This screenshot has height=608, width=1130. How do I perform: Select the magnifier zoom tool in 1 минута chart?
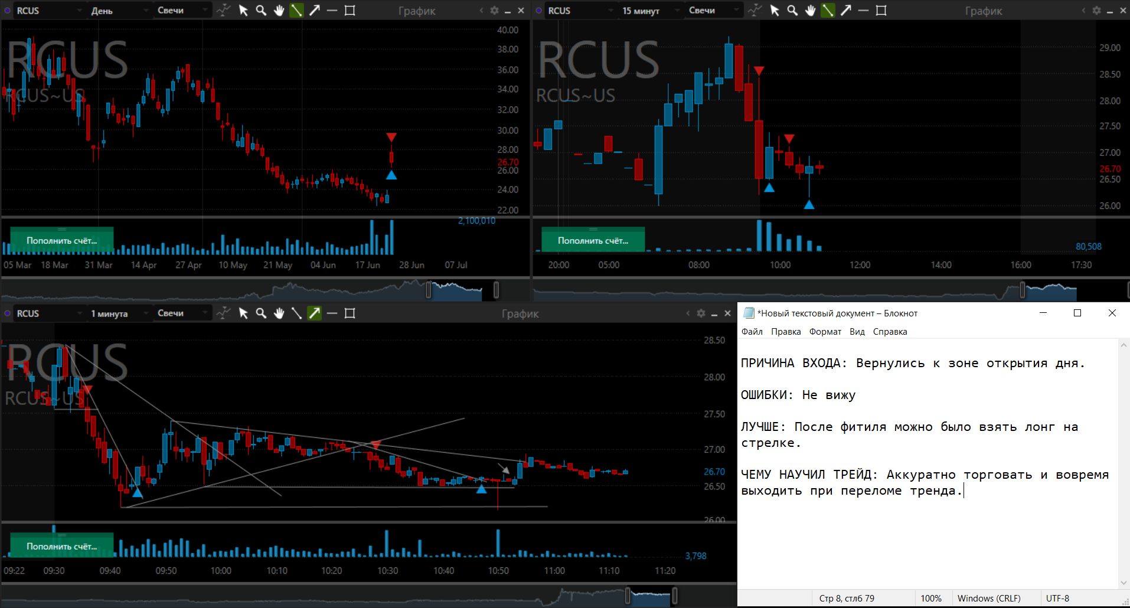pyautogui.click(x=261, y=313)
